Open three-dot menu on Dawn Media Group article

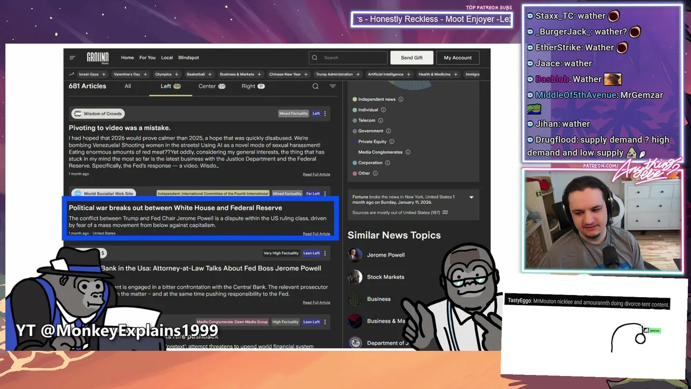coord(324,322)
